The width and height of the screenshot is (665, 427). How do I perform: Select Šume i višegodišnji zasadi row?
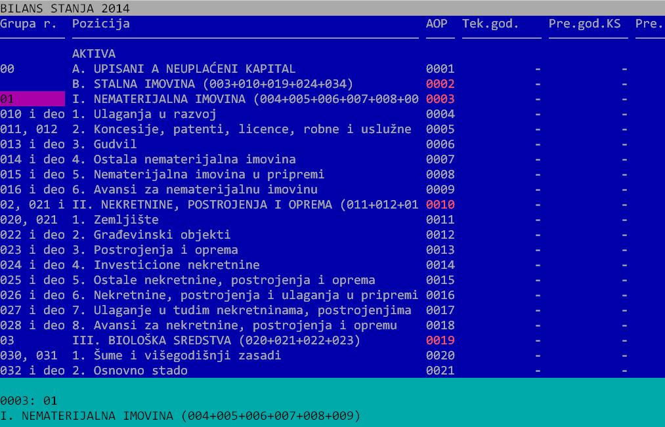(186, 356)
